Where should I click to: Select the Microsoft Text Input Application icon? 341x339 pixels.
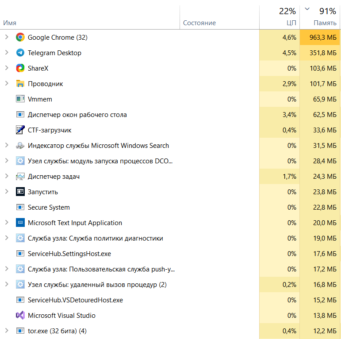pos(20,222)
